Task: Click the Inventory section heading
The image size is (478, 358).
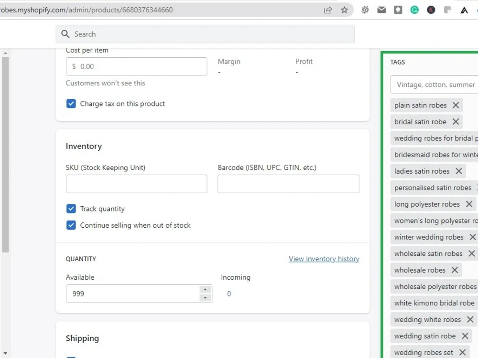Action: pyautogui.click(x=84, y=146)
